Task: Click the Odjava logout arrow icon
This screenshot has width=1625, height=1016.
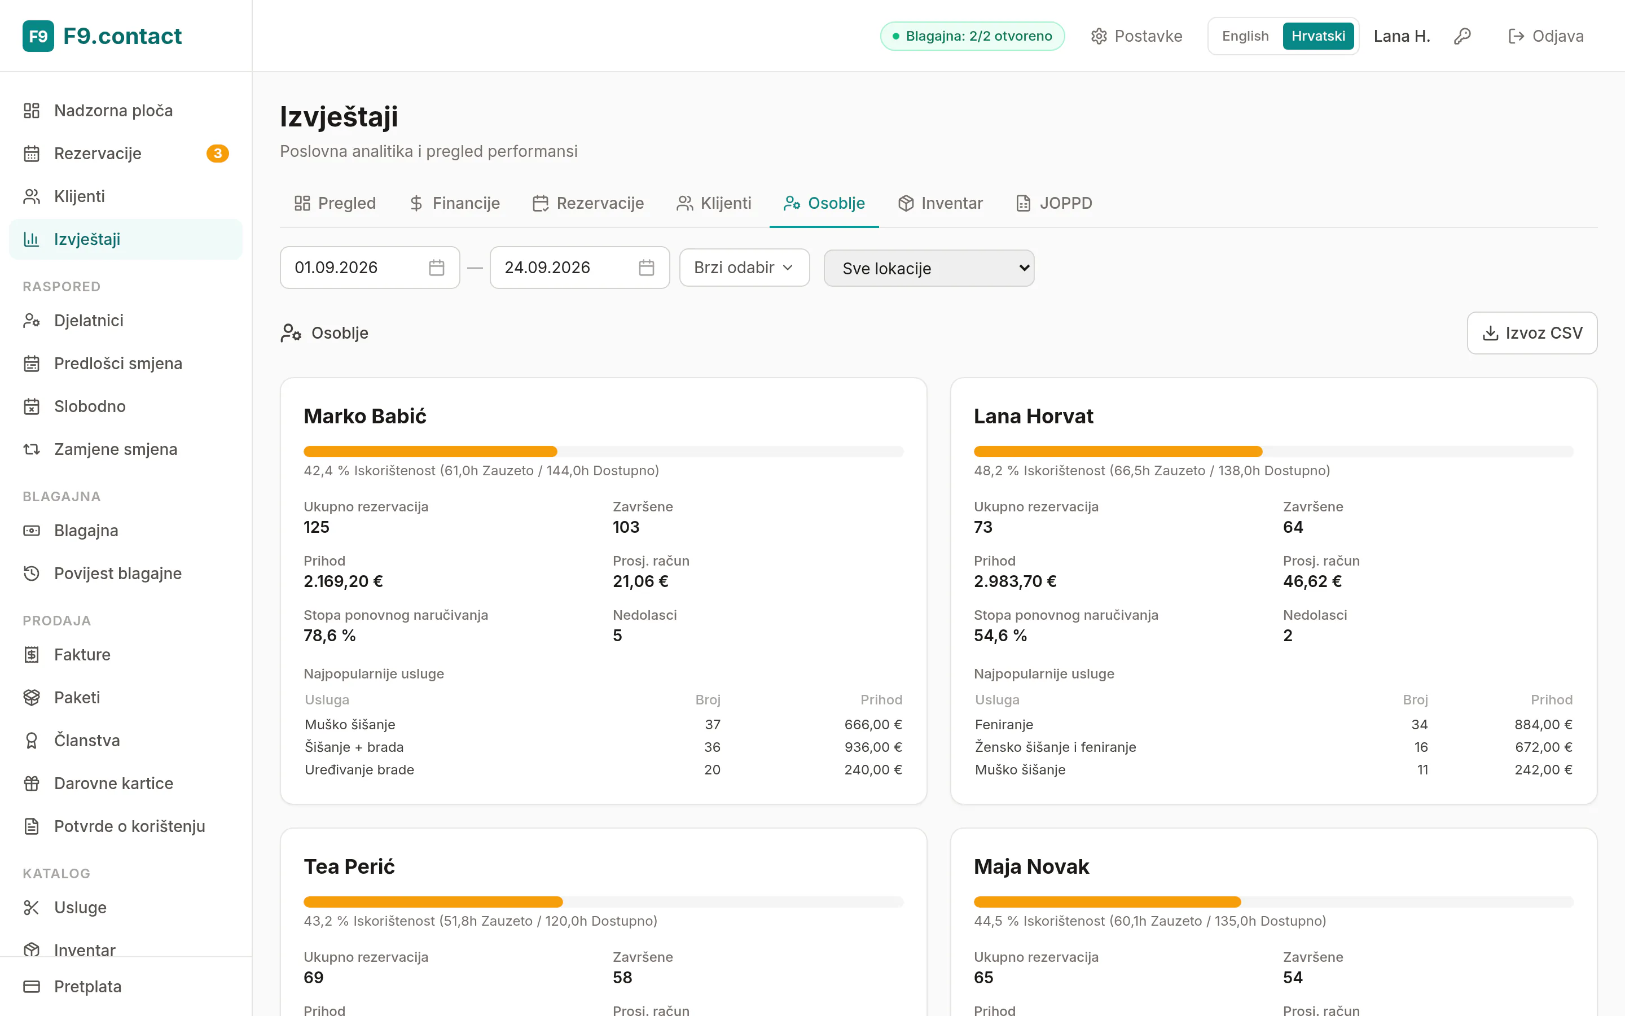Action: coord(1516,36)
